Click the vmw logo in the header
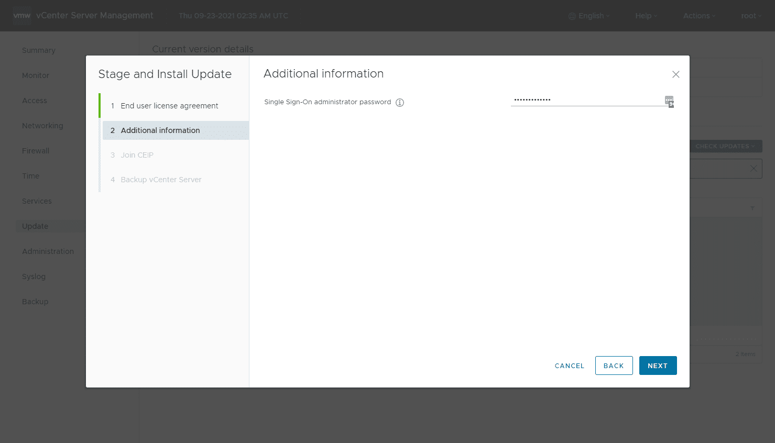Viewport: 775px width, 443px height. click(22, 16)
